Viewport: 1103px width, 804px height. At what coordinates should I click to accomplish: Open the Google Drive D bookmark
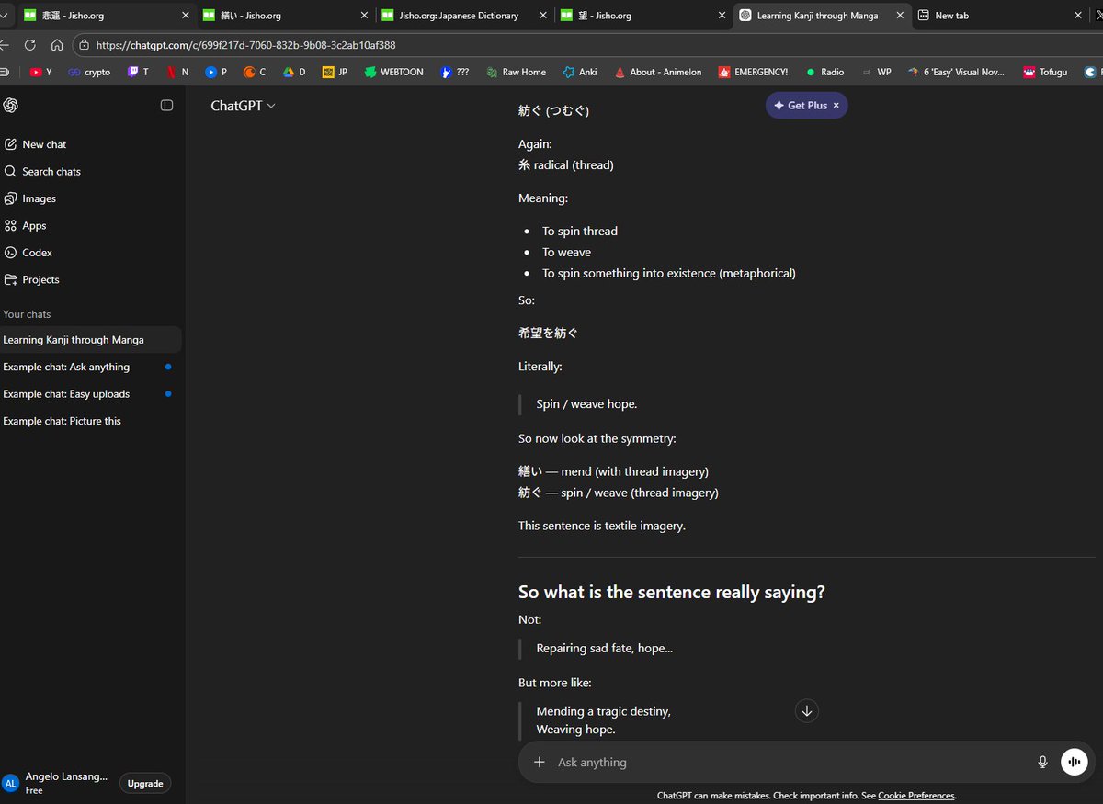tap(294, 72)
